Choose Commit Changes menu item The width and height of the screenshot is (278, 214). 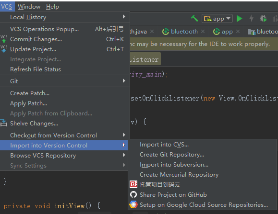tap(65, 39)
